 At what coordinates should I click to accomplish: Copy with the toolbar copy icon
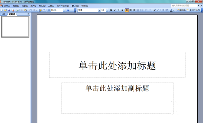[22, 10]
